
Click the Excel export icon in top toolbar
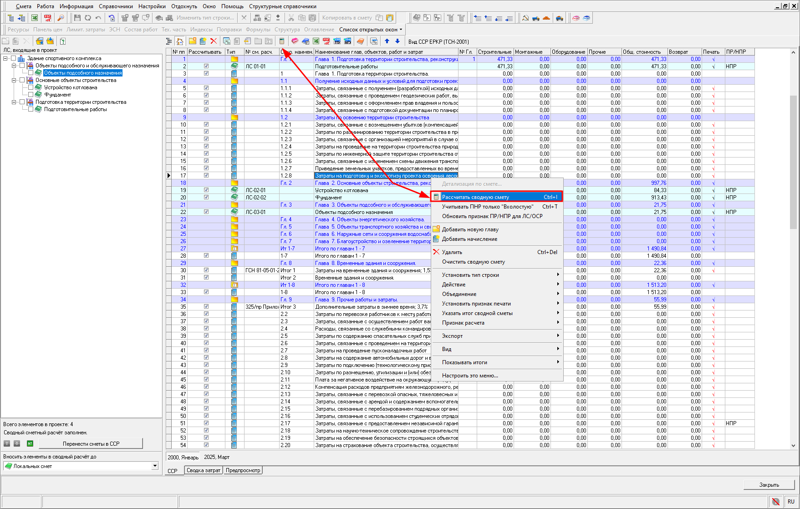[x=35, y=18]
